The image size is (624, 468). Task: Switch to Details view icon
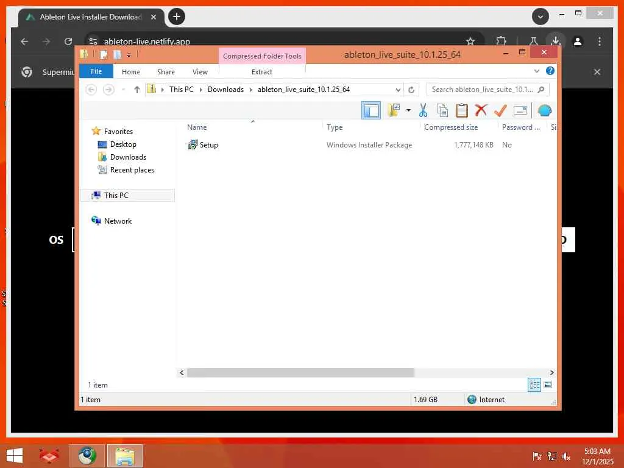pyautogui.click(x=534, y=385)
